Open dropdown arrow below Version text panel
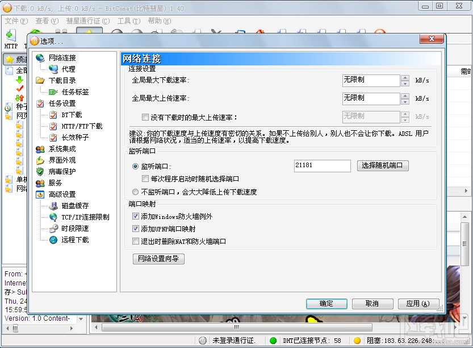The image size is (473, 348). tap(81, 318)
